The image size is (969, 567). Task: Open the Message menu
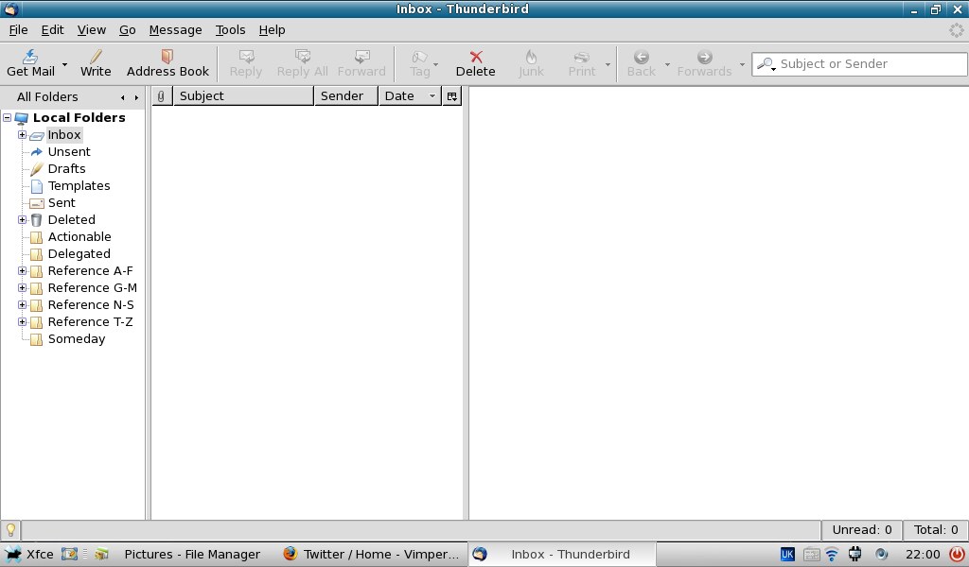175,29
